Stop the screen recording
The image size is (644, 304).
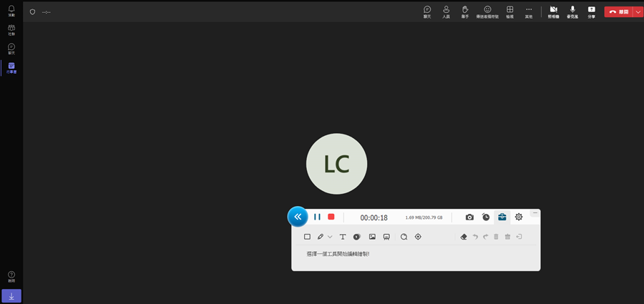(331, 217)
